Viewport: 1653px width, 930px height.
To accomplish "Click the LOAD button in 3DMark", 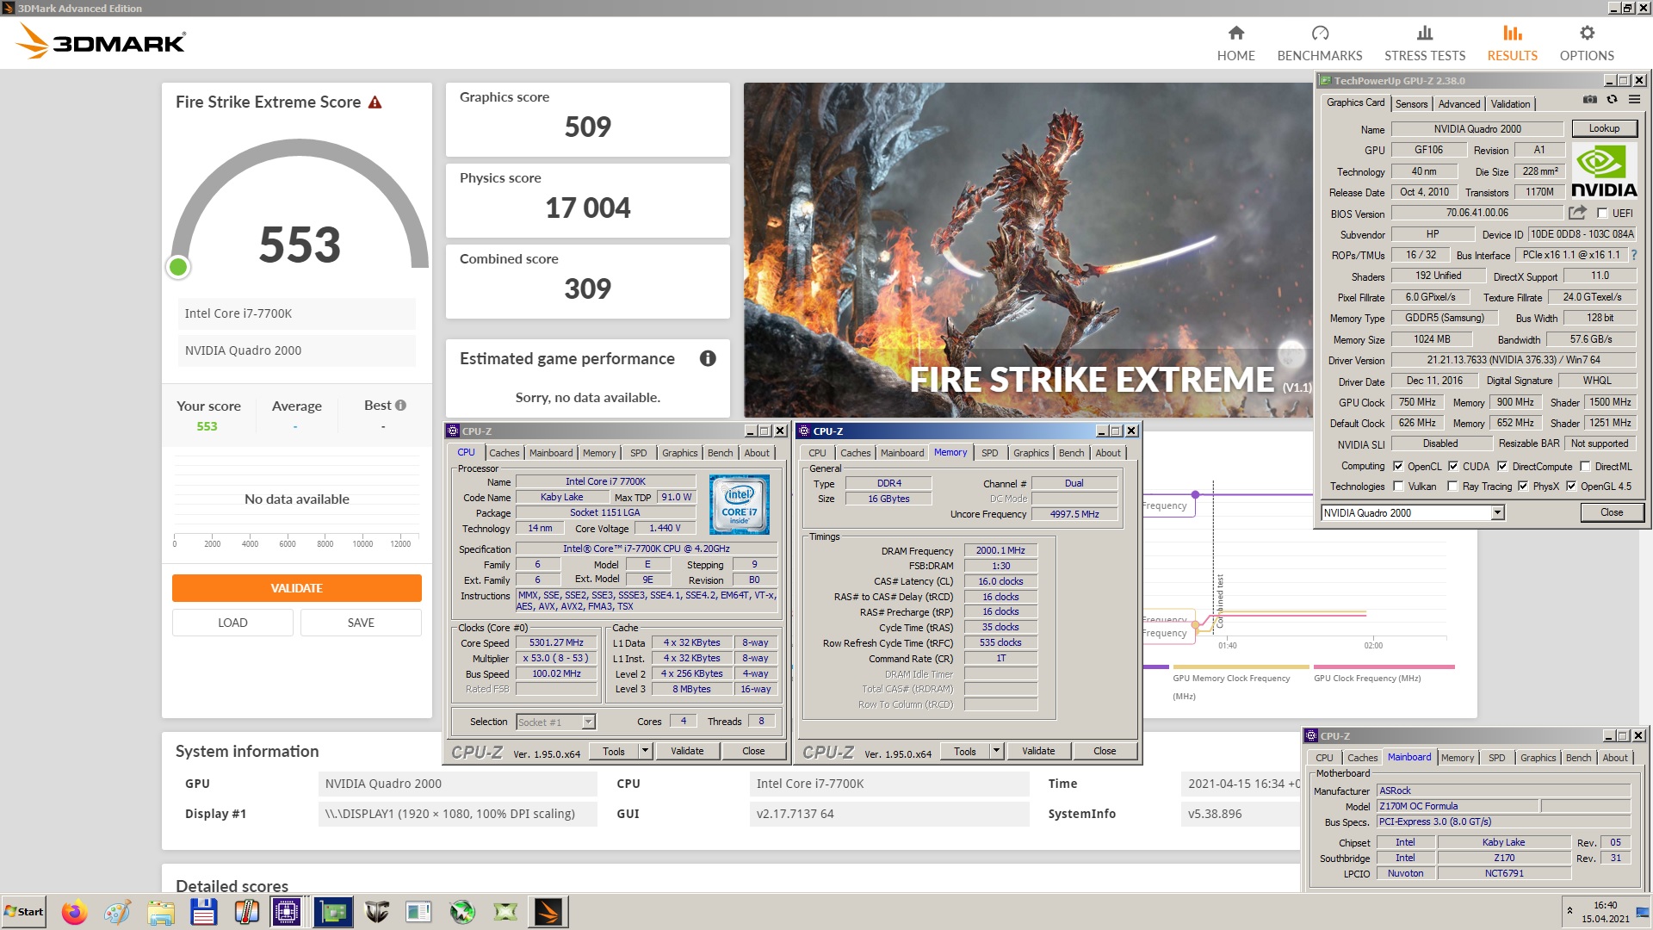I will click(232, 623).
